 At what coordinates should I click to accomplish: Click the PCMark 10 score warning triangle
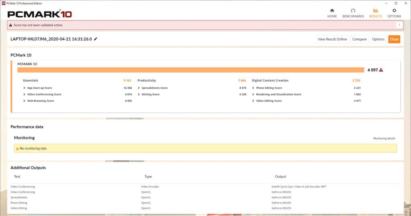[381, 70]
